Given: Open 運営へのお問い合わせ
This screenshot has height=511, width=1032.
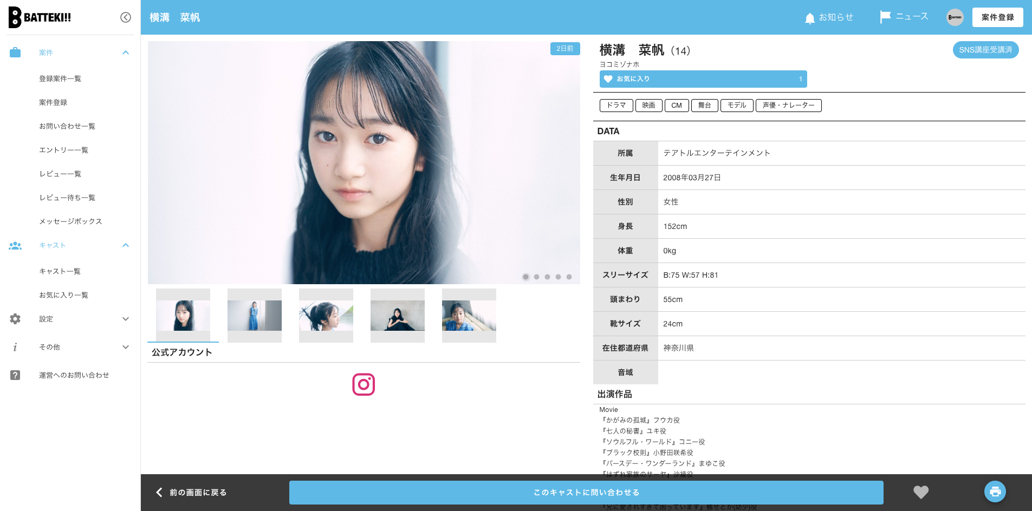Looking at the screenshot, I should click(74, 375).
